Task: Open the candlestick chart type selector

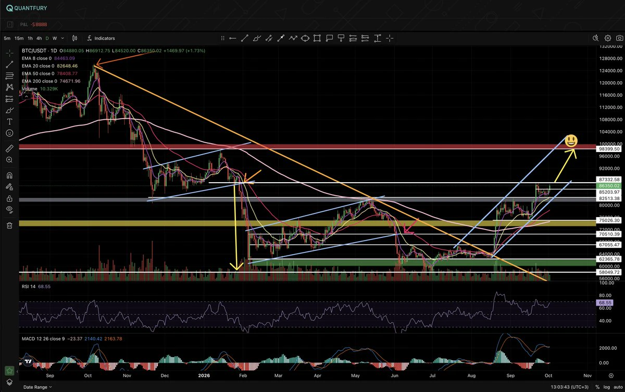Action: pyautogui.click(x=75, y=38)
